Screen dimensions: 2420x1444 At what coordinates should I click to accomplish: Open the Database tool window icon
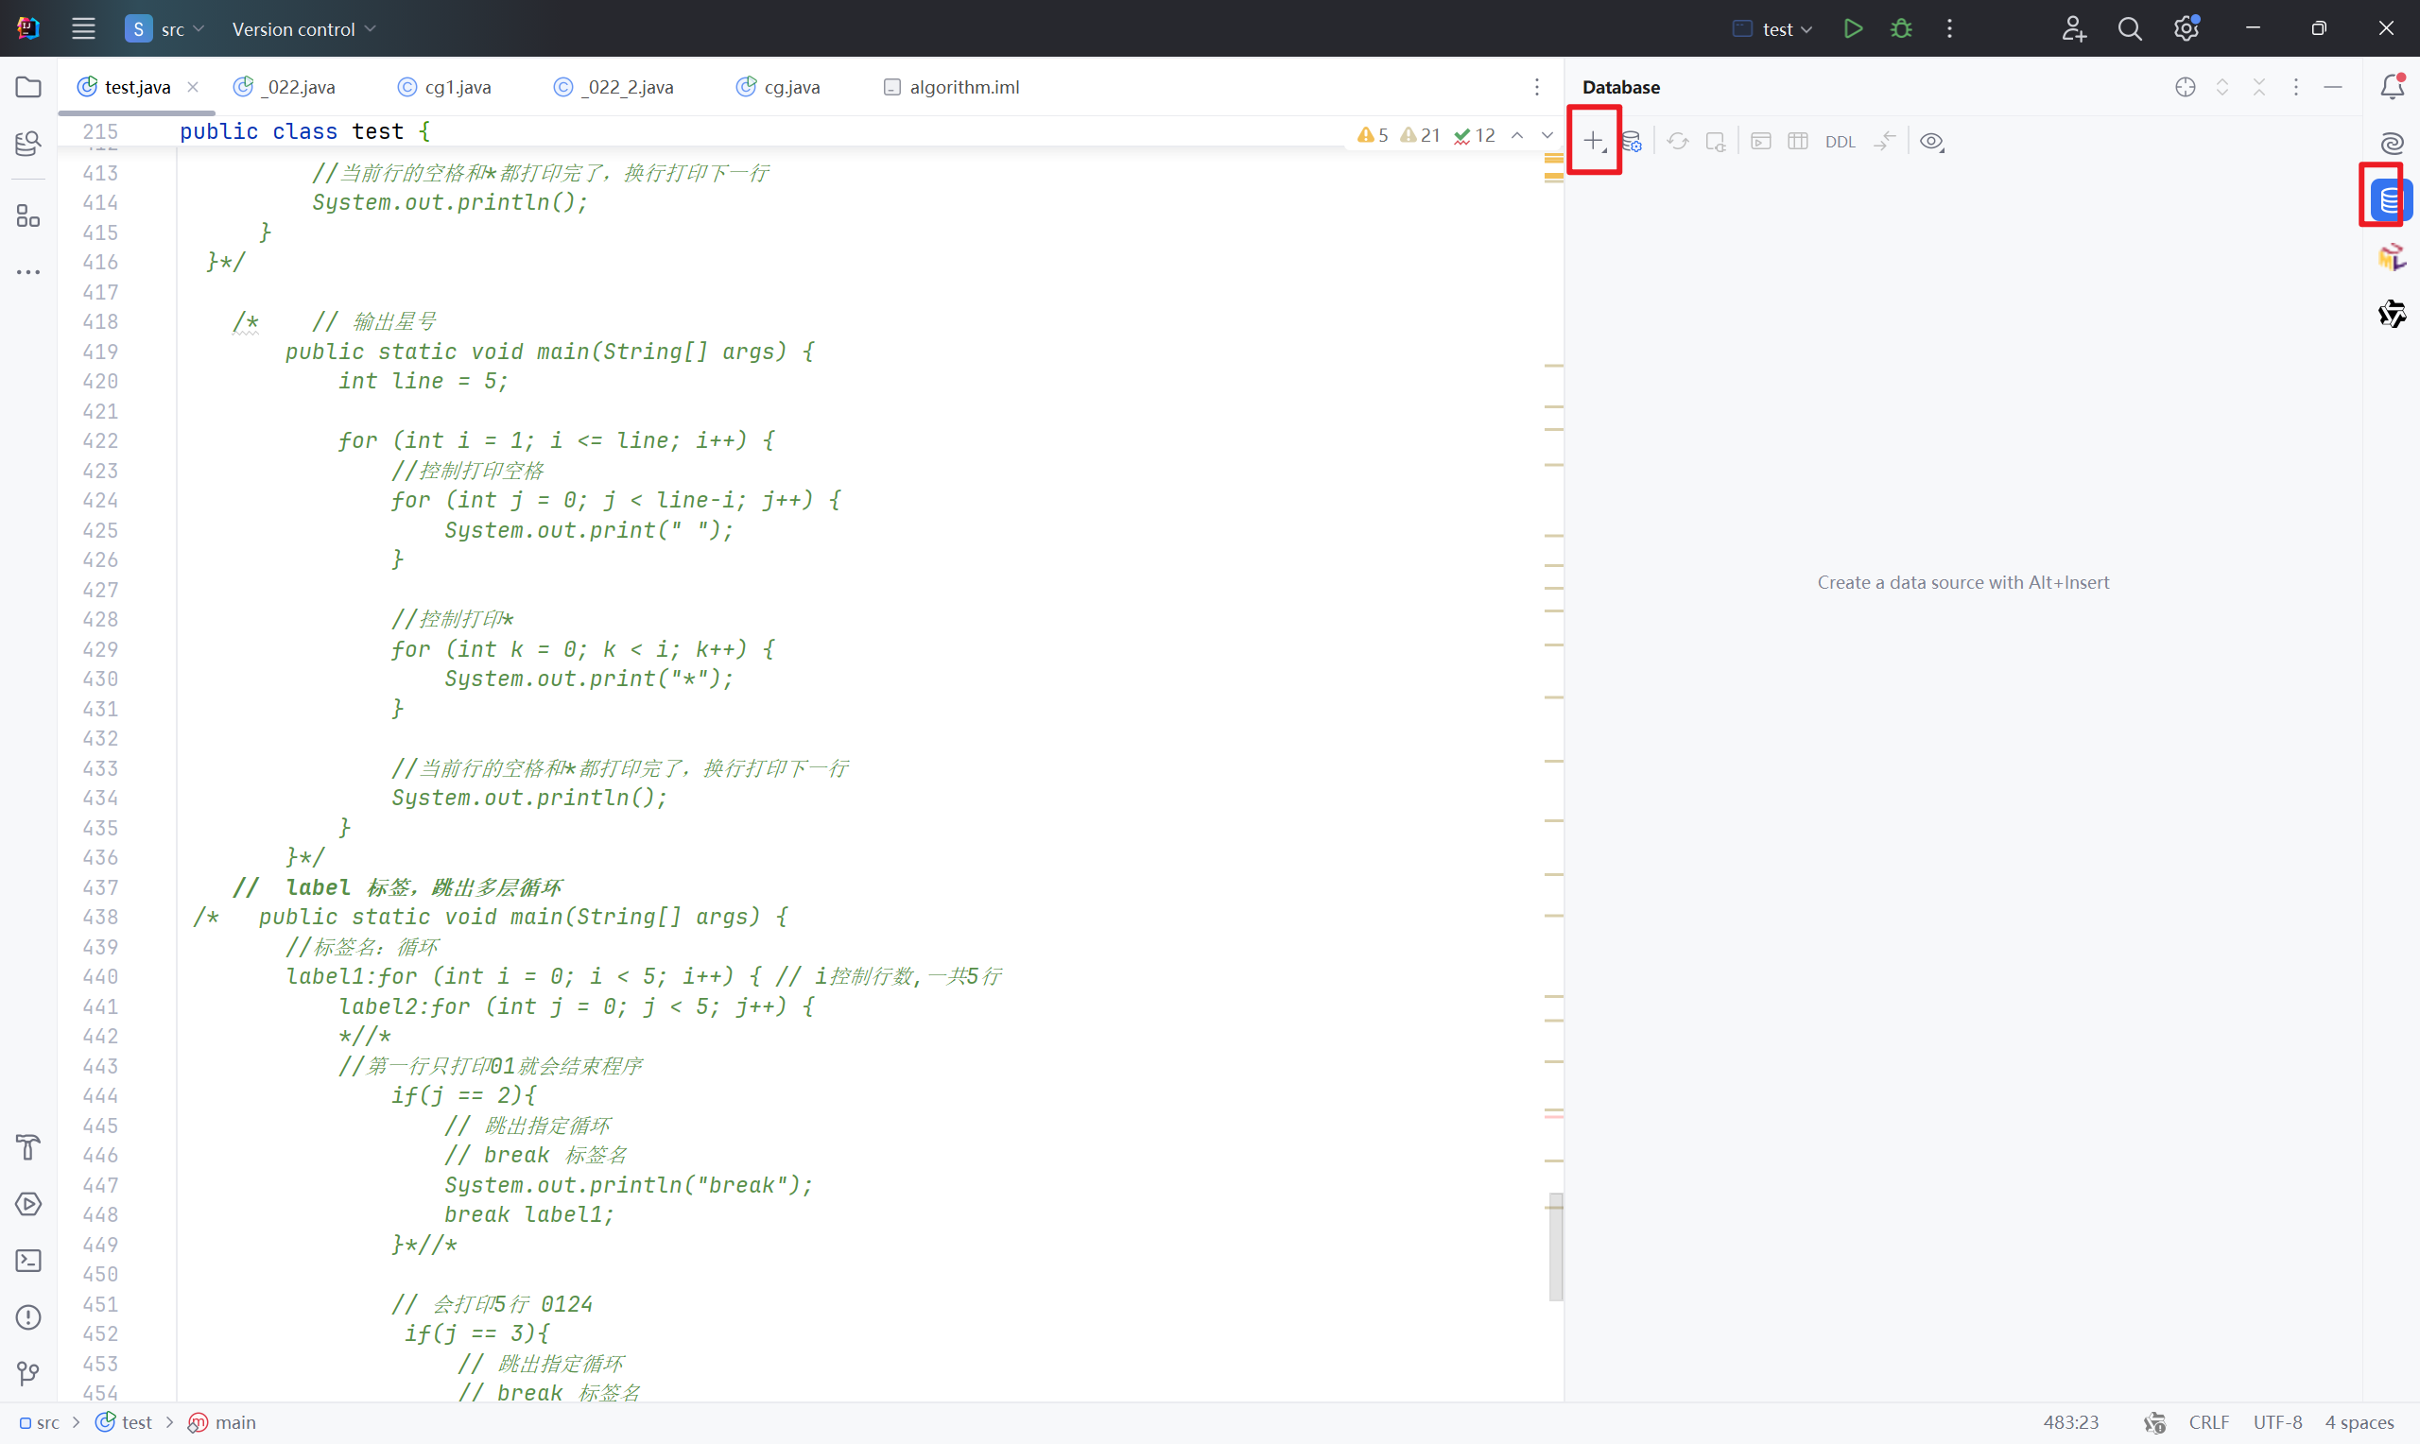click(2389, 200)
